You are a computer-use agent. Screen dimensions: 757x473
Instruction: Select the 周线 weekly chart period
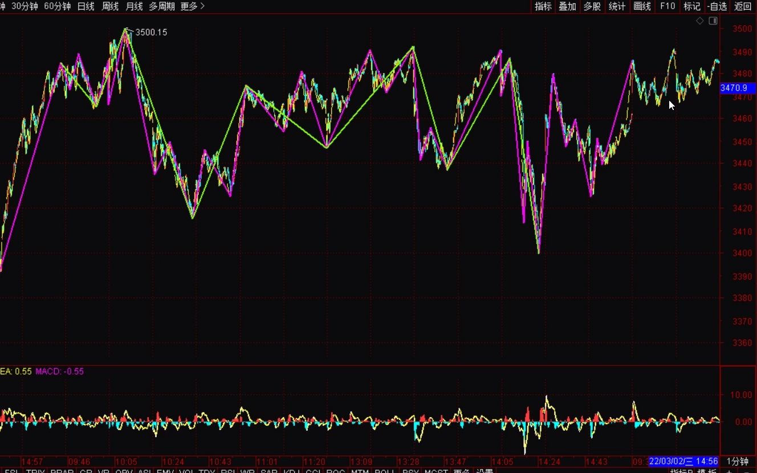point(110,6)
